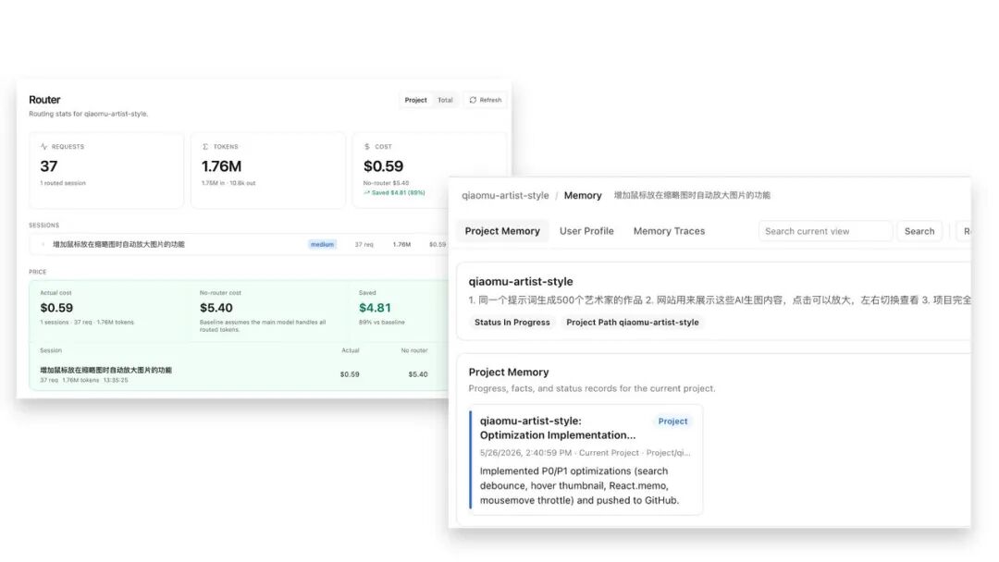Click the session row in Price table
The height and width of the screenshot is (562, 999).
click(239, 374)
